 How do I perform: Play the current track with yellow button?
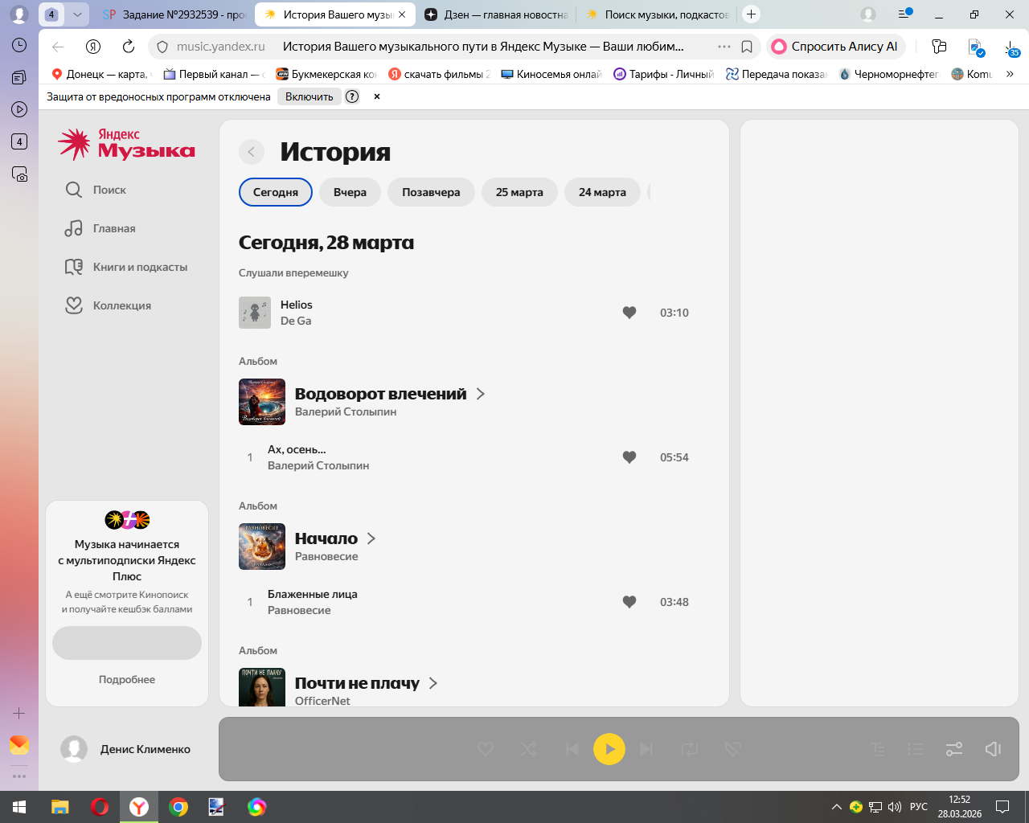[609, 749]
